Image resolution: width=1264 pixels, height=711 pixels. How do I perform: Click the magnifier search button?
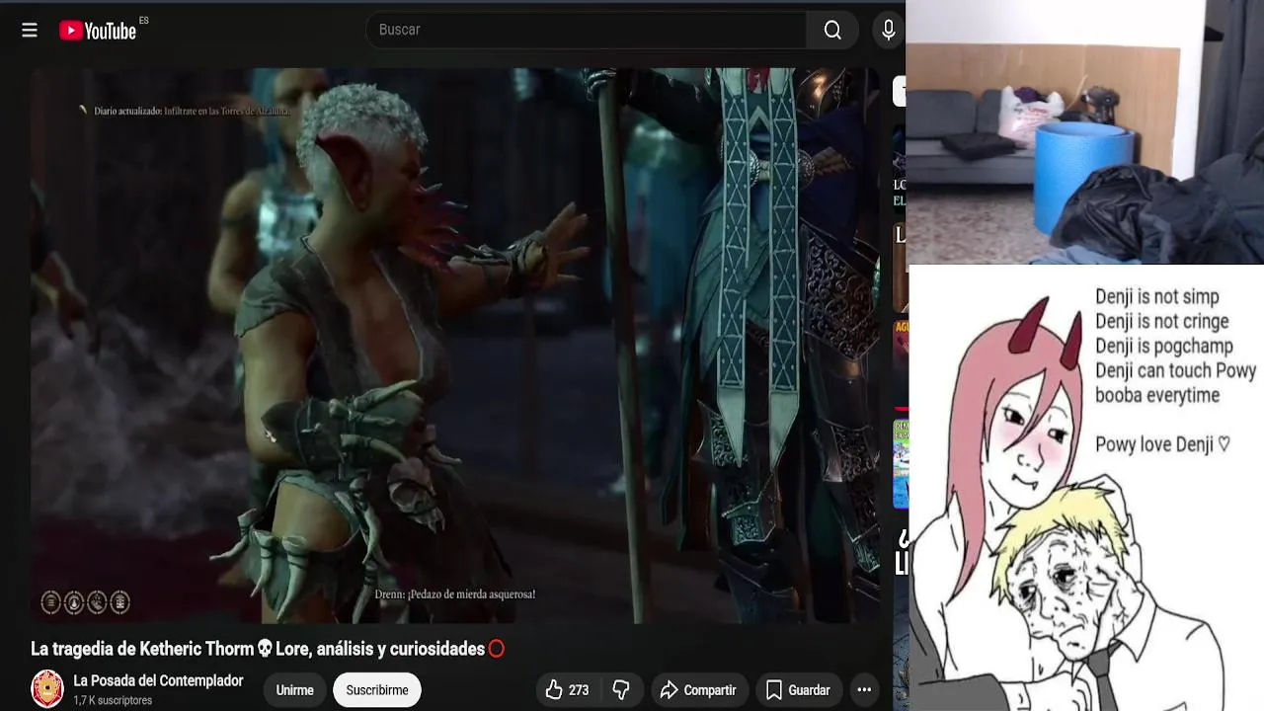(832, 30)
